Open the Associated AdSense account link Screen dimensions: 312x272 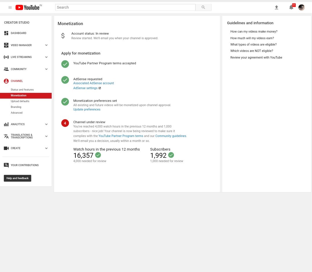(x=94, y=83)
